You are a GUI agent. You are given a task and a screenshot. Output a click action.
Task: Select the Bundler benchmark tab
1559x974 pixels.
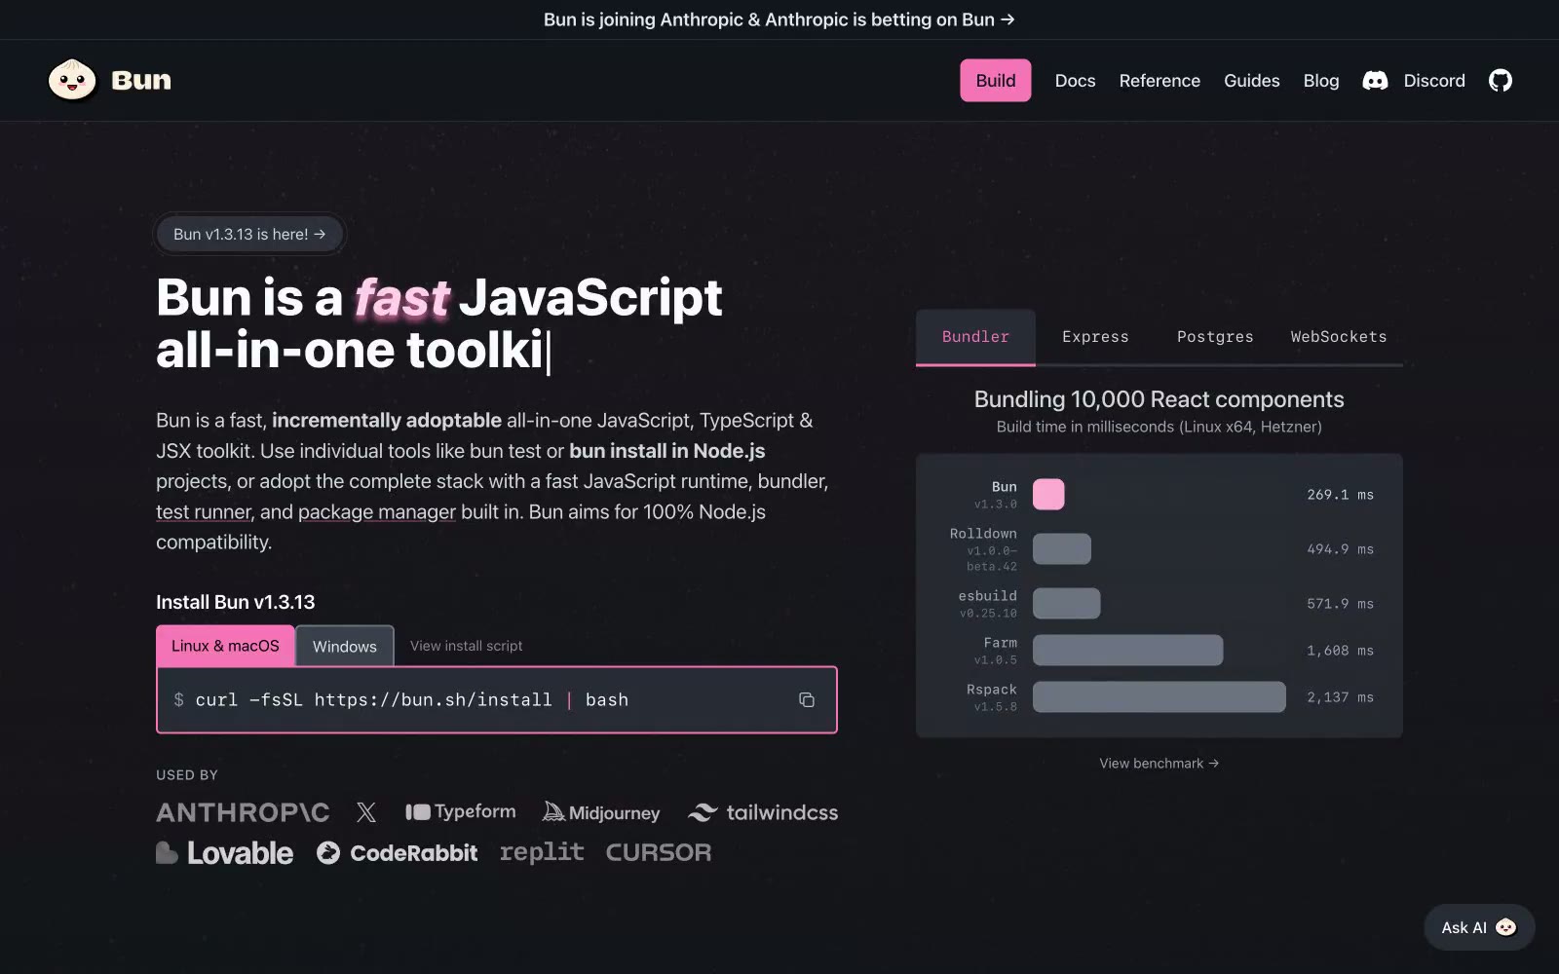975,337
